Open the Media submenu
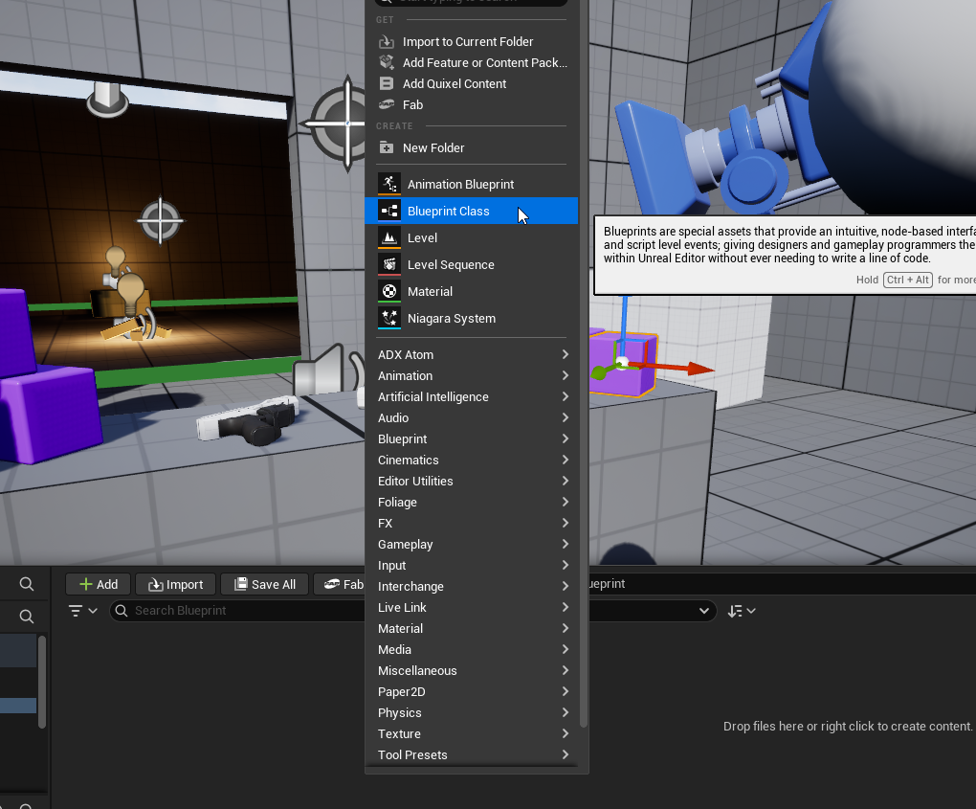 point(473,649)
